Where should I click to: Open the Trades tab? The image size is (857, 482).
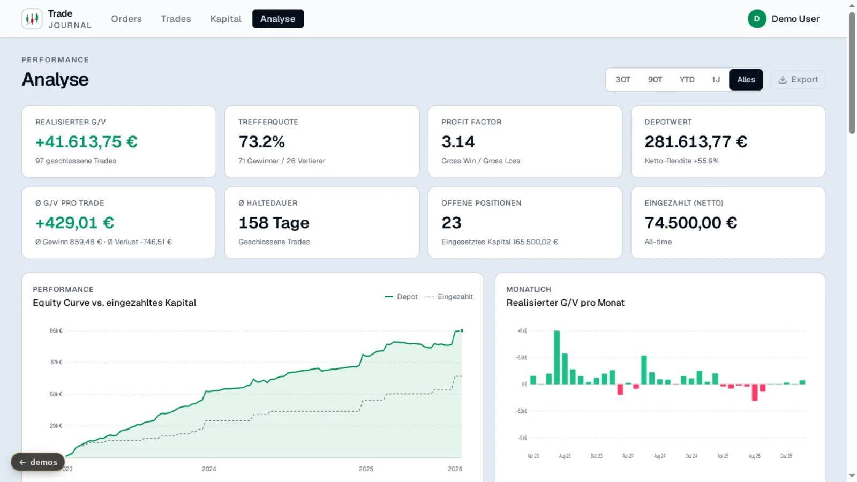[x=176, y=19]
